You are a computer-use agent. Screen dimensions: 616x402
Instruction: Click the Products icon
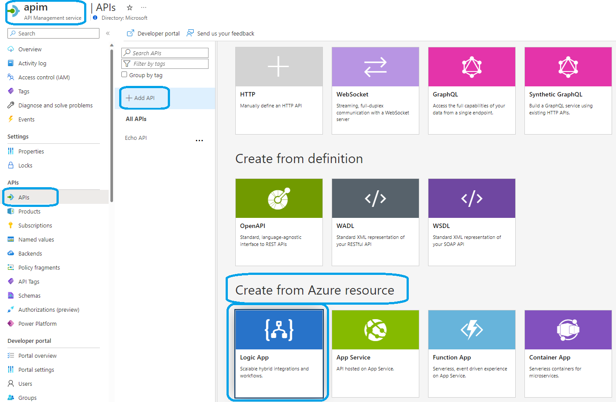pos(11,211)
